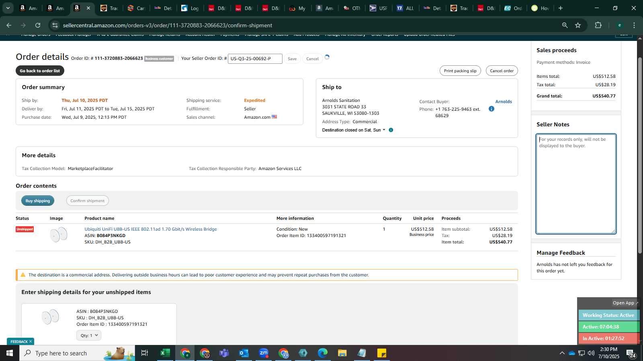
Task: Open the Windows Start menu
Action: [x=10, y=353]
